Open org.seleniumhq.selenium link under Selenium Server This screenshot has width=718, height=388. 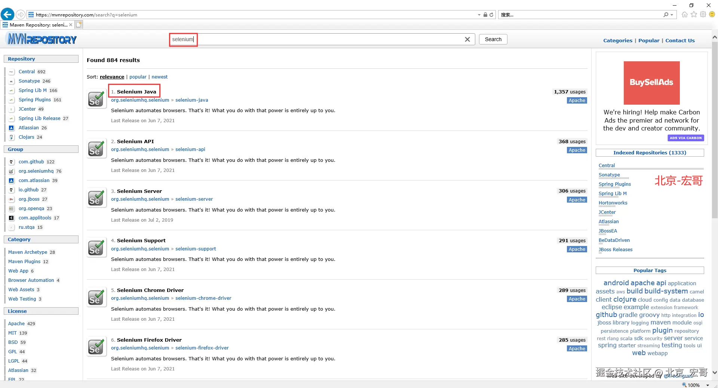click(x=140, y=199)
